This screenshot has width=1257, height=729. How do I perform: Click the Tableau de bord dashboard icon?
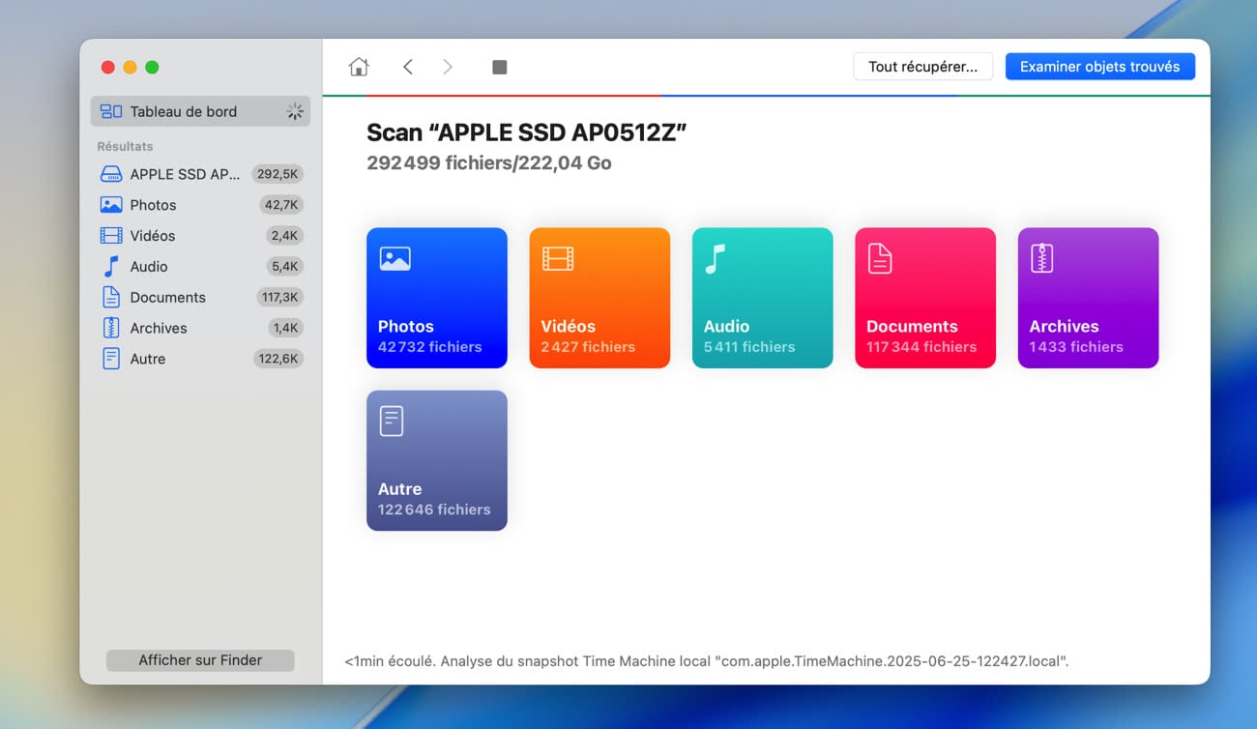tap(111, 111)
